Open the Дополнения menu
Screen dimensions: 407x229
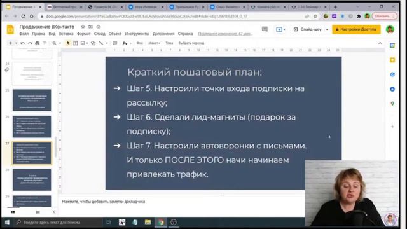163,34
